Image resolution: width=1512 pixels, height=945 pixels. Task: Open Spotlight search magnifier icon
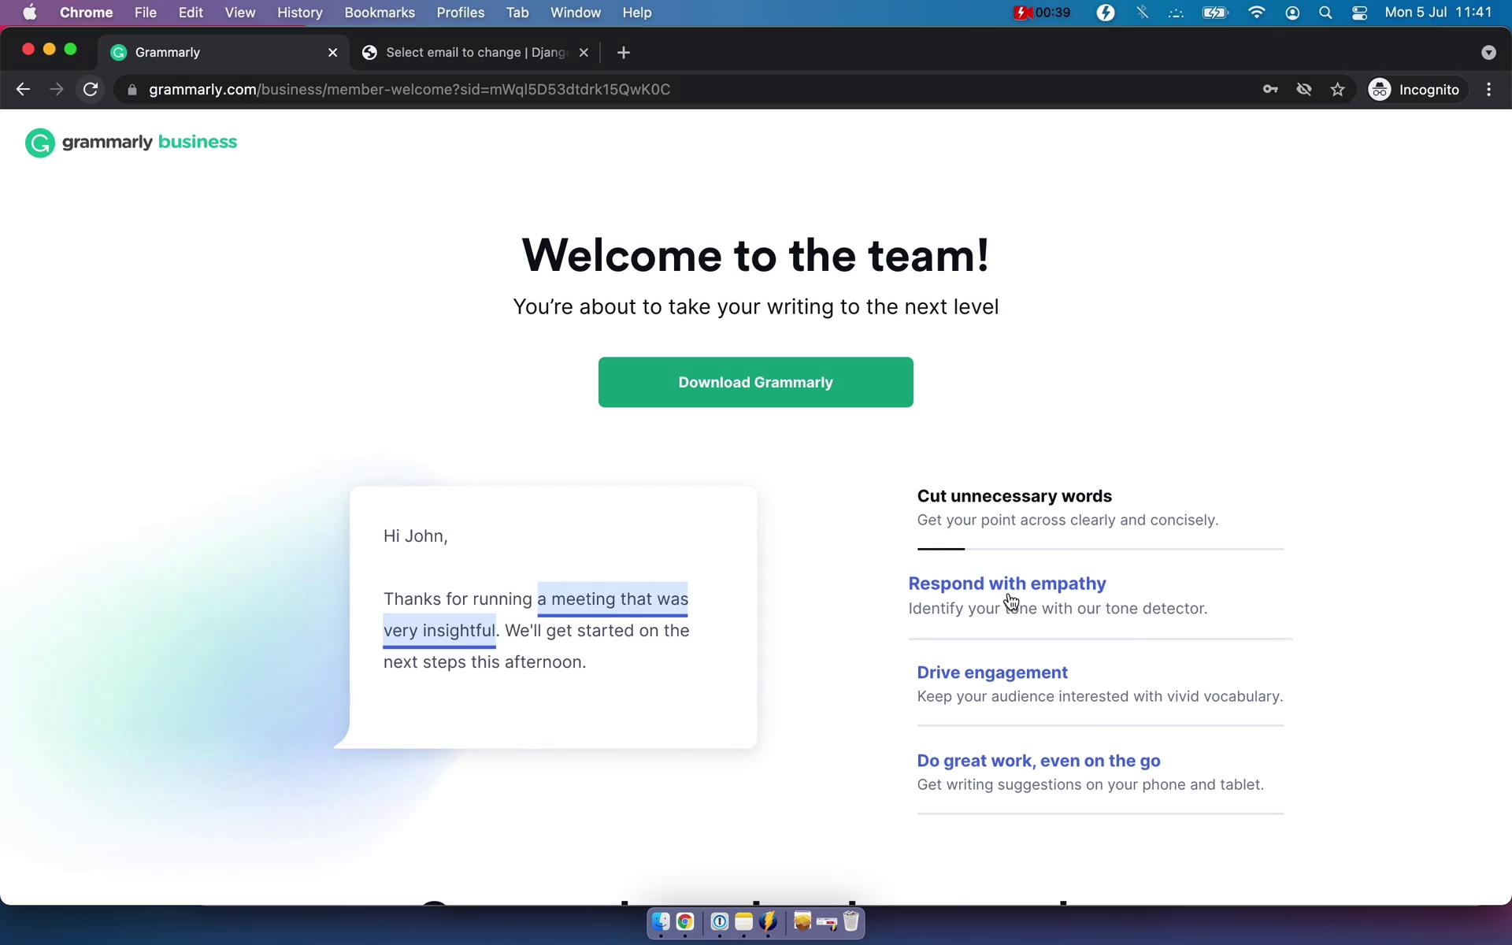[1325, 13]
